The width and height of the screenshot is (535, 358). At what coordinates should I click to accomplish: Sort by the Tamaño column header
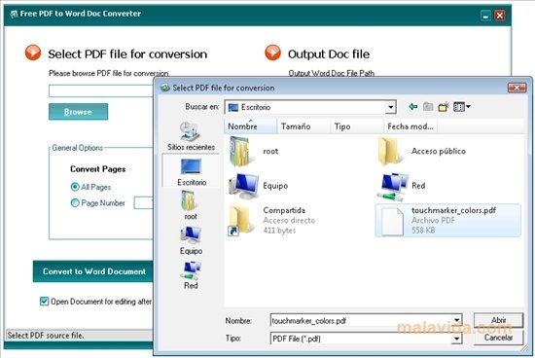[x=303, y=126]
